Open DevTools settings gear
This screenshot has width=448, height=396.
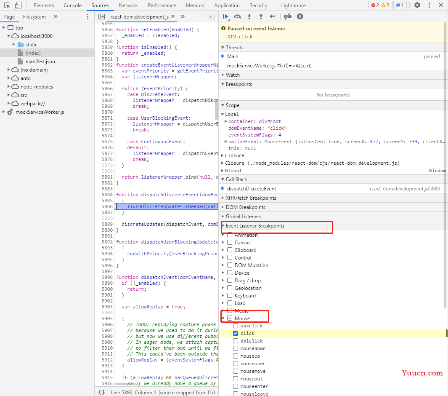pos(417,5)
